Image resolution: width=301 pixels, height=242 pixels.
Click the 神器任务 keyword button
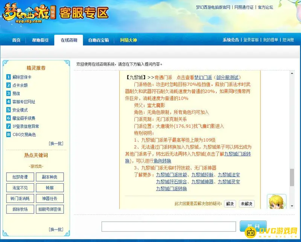[50, 198]
